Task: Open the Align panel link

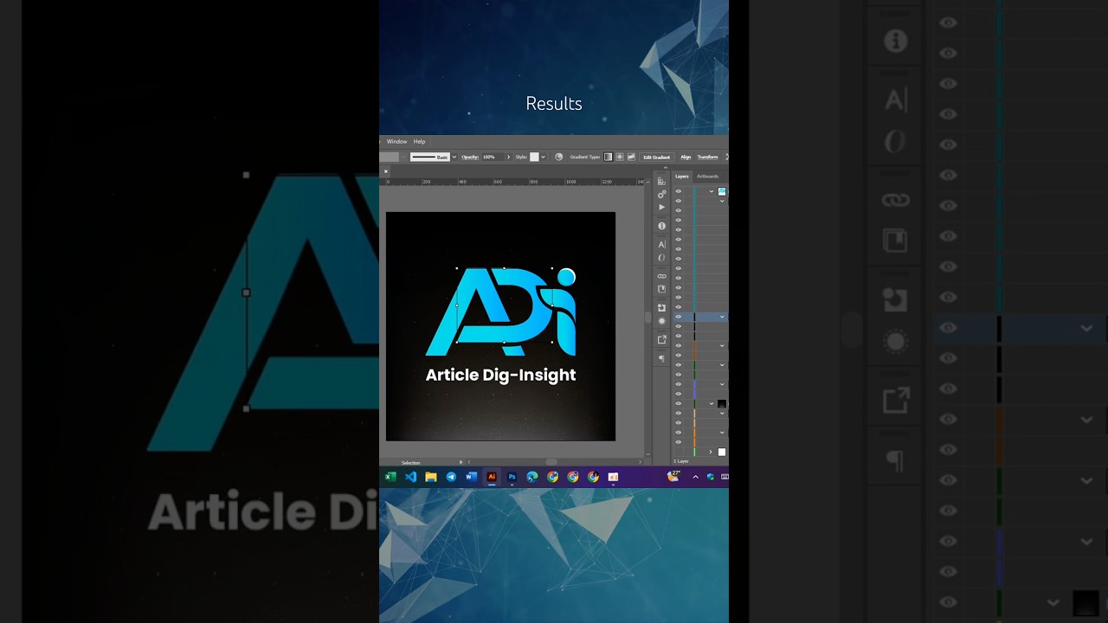Action: 686,157
